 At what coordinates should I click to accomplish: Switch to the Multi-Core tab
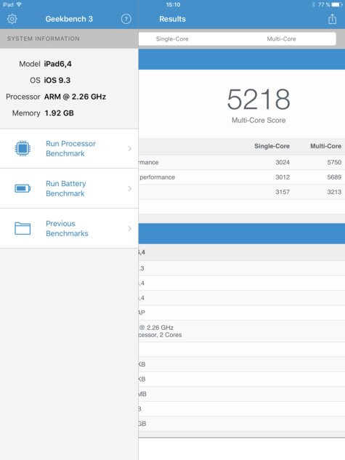coord(281,39)
